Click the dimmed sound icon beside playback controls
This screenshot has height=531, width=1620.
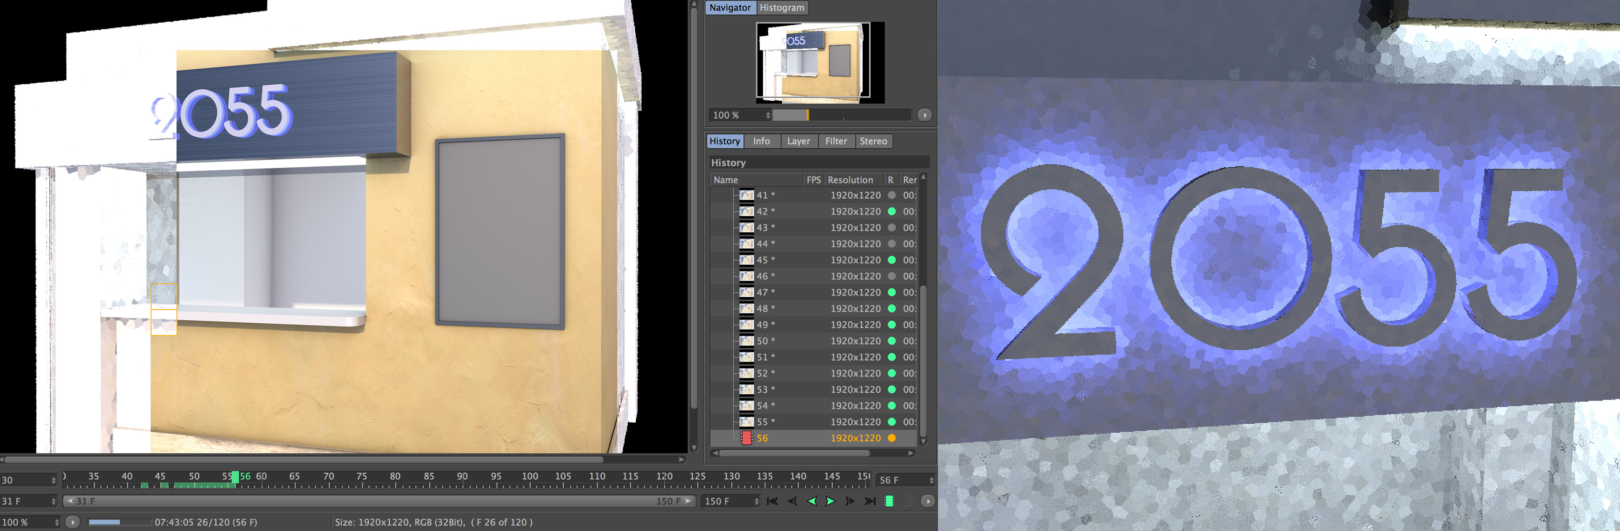[x=909, y=501]
